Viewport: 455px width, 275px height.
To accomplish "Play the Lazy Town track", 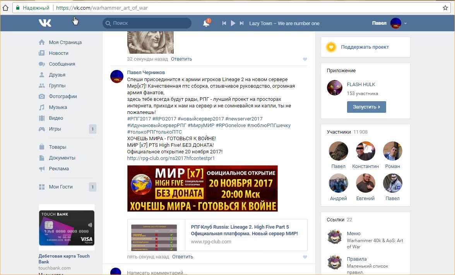I will (x=233, y=23).
